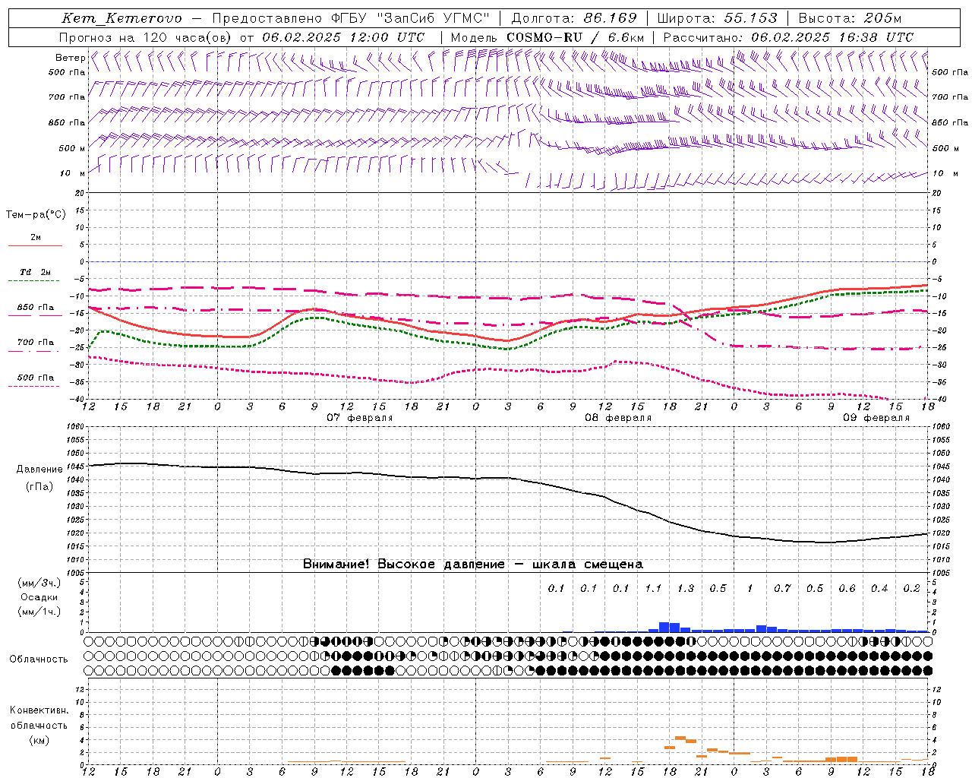The image size is (972, 778).
Task: Click the (мм/3ч.) units label
Action: [39, 583]
